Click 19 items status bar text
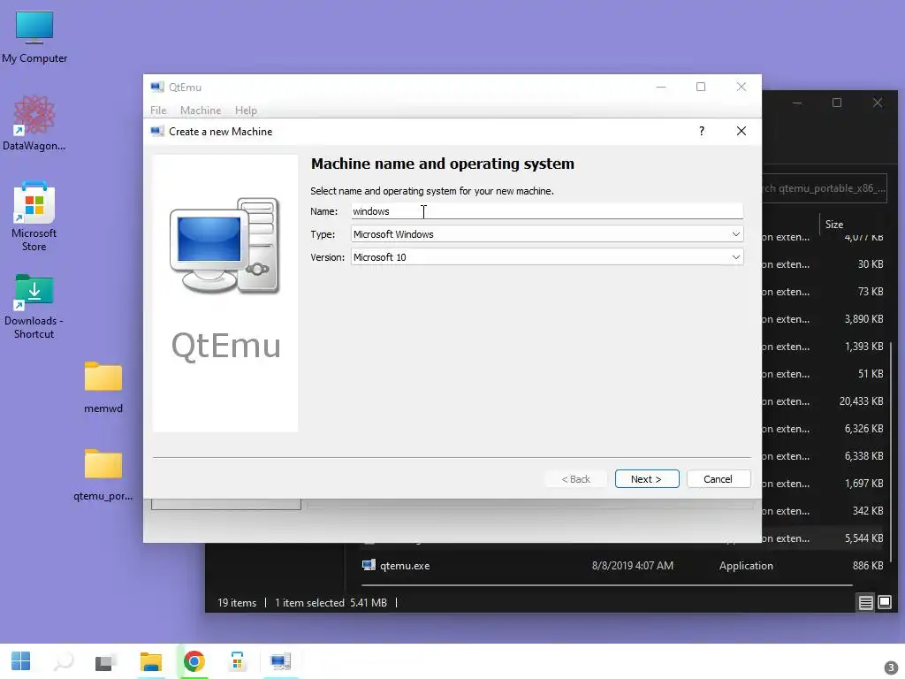 click(237, 603)
